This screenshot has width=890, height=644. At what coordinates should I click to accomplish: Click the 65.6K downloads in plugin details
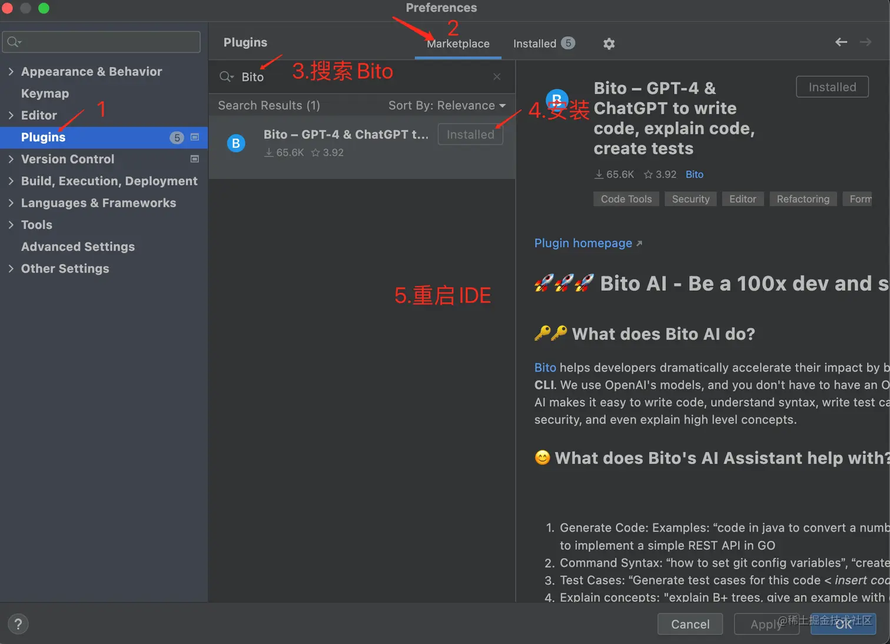pos(615,174)
